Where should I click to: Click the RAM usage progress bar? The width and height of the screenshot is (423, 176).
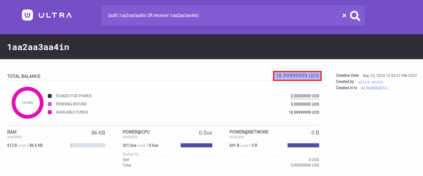coord(88,145)
